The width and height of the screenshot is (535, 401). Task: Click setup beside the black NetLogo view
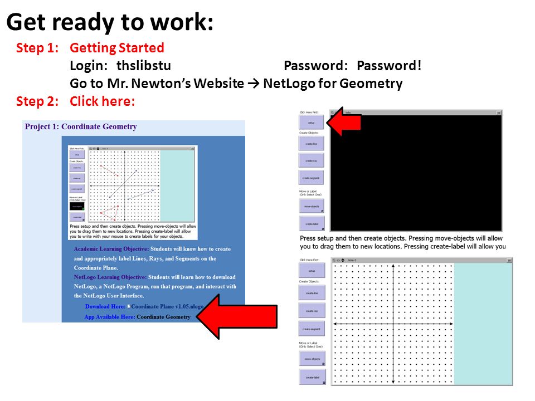(311, 122)
